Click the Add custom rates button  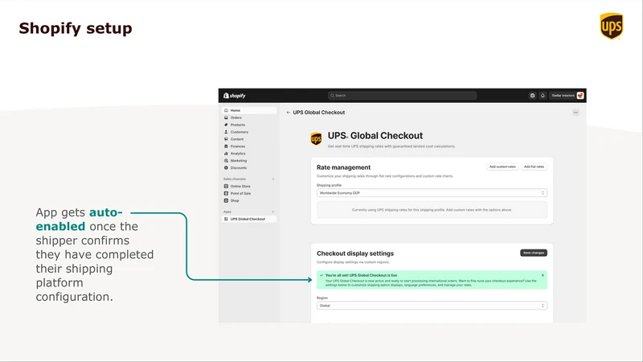[x=502, y=167]
